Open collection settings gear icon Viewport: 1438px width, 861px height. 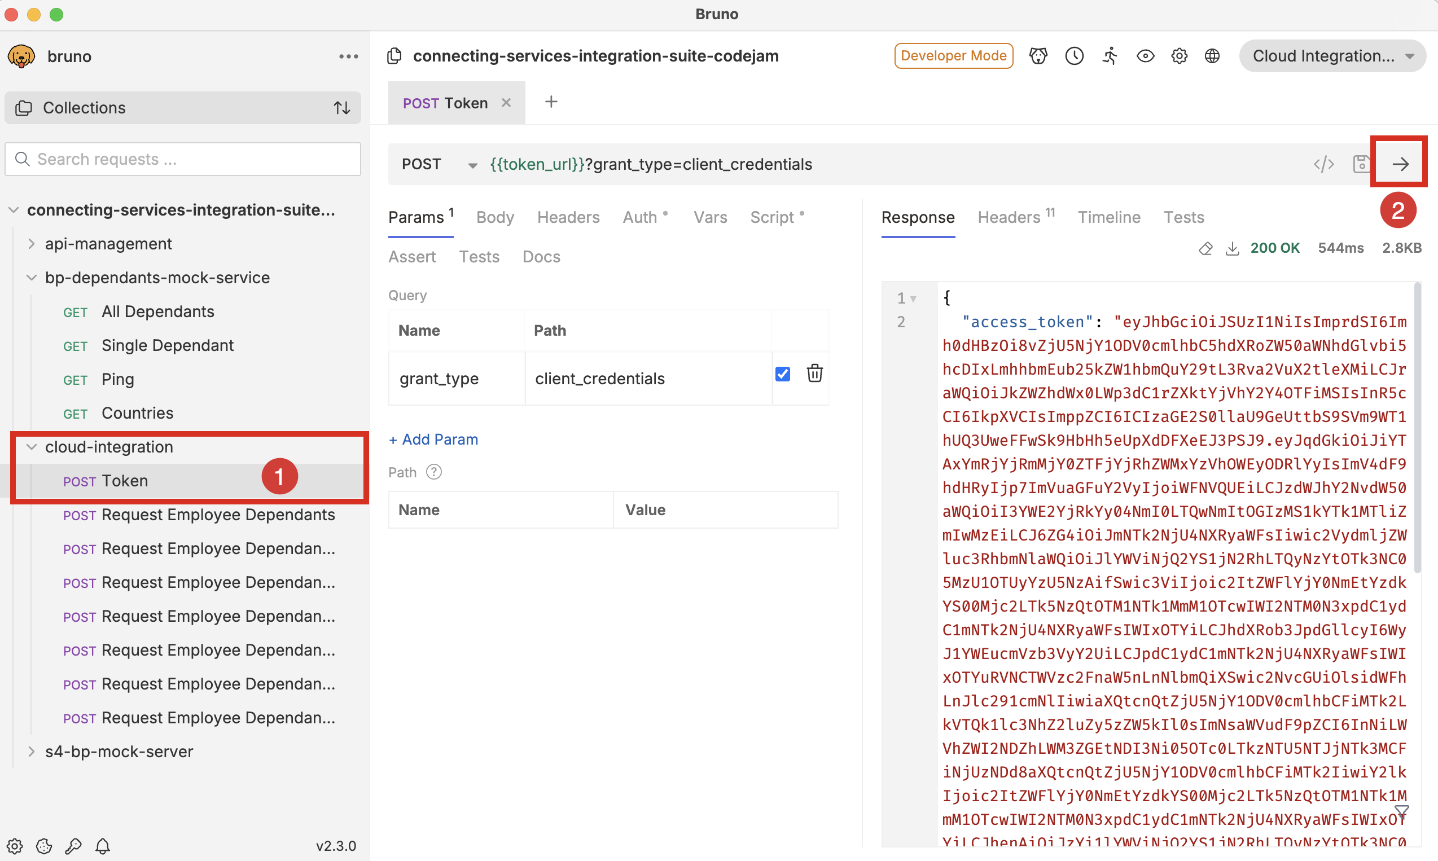pos(1178,56)
